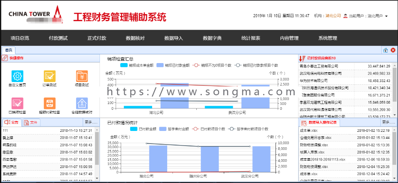Select the supplier row showing 33,447,841.29
398x183 pixels.
coord(345,66)
